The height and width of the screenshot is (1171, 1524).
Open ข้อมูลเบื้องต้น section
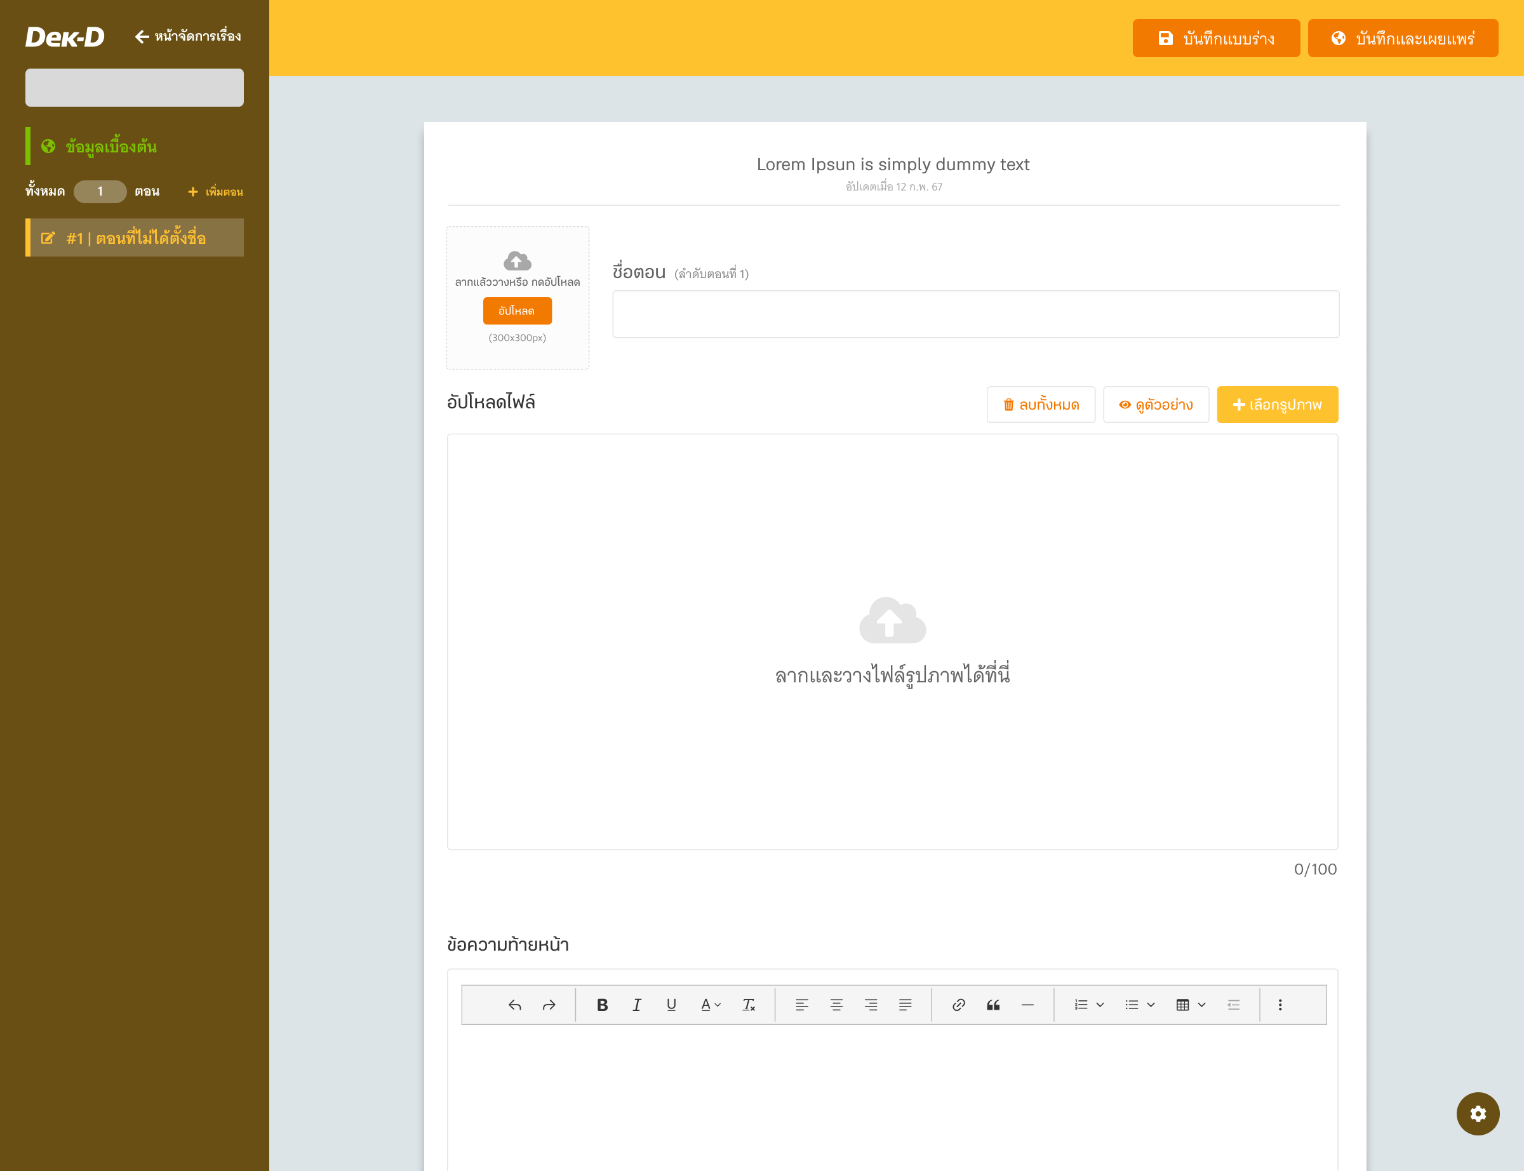click(135, 145)
